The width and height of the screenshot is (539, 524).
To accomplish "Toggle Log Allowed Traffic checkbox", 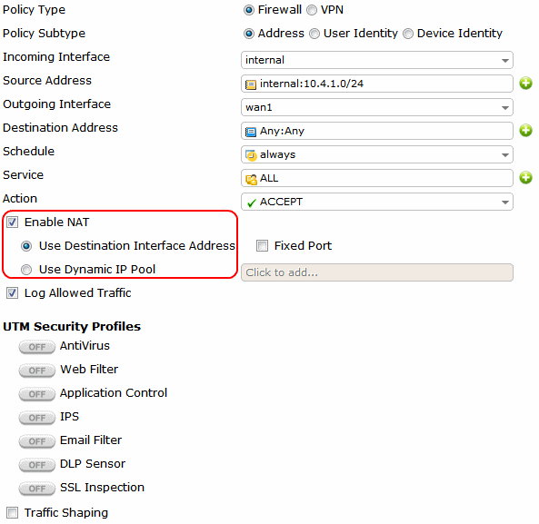I will pyautogui.click(x=13, y=293).
